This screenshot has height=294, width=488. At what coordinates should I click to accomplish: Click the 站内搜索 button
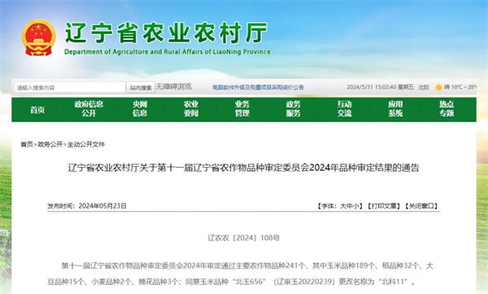pos(141,88)
